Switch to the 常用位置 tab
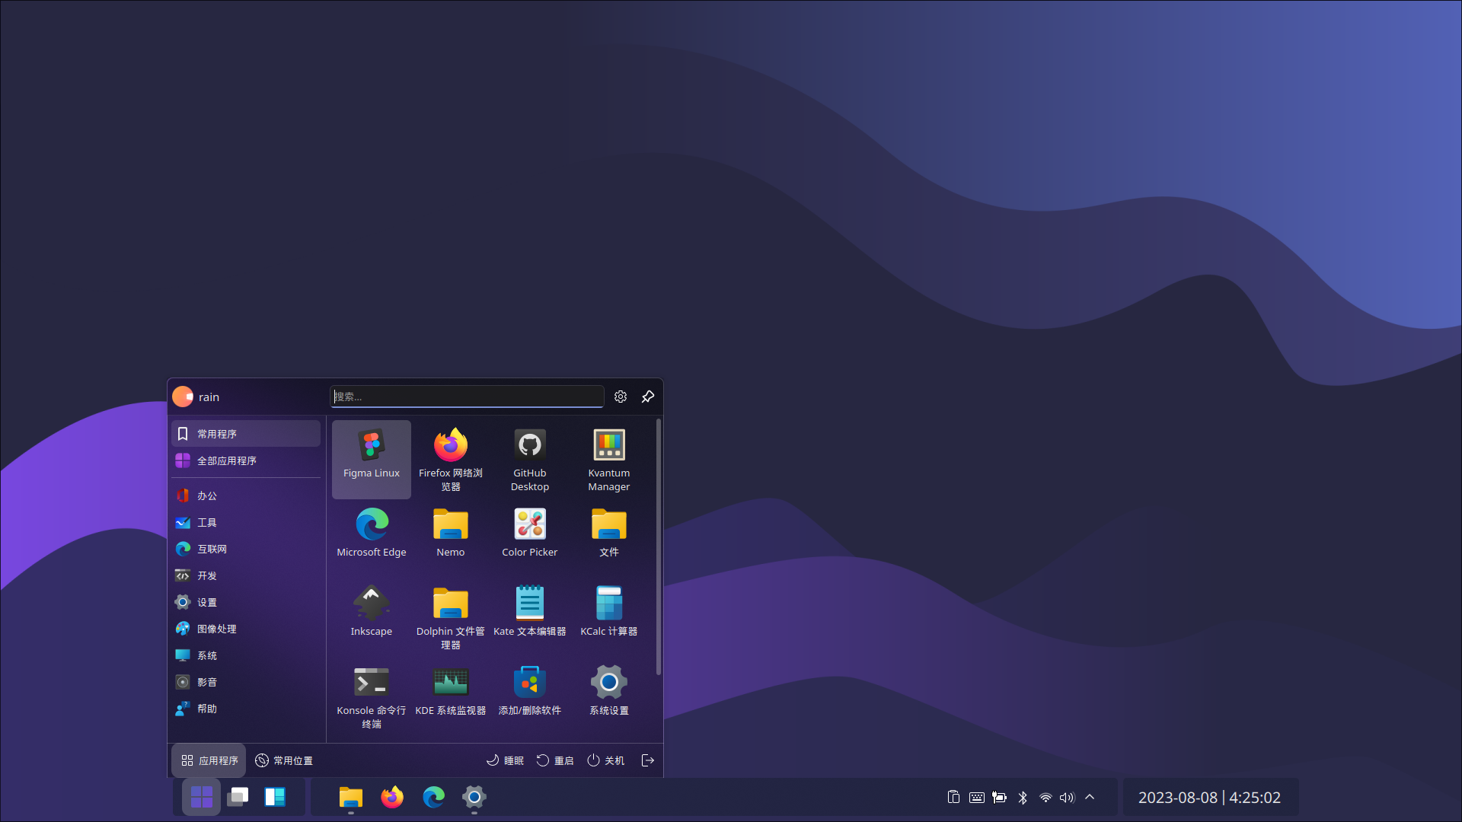 click(x=283, y=760)
